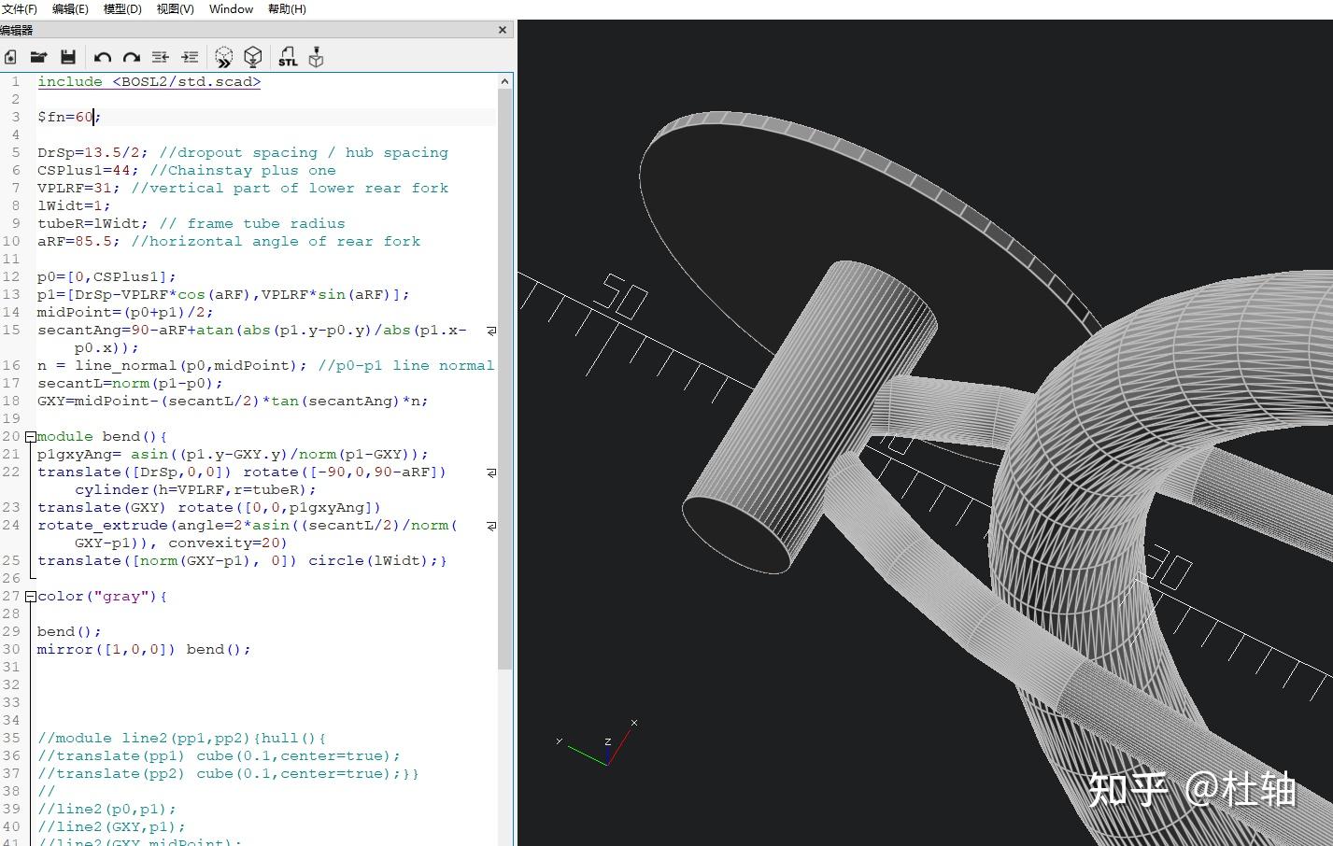Export the model as STL
This screenshot has height=846, width=1333.
288,58
